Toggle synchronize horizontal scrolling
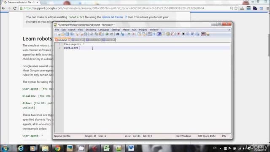Screen dimensions: 270x152 pos(144,34)
